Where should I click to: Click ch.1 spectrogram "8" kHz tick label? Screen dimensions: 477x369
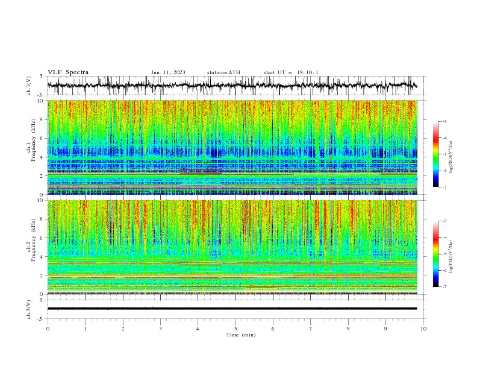coord(43,119)
